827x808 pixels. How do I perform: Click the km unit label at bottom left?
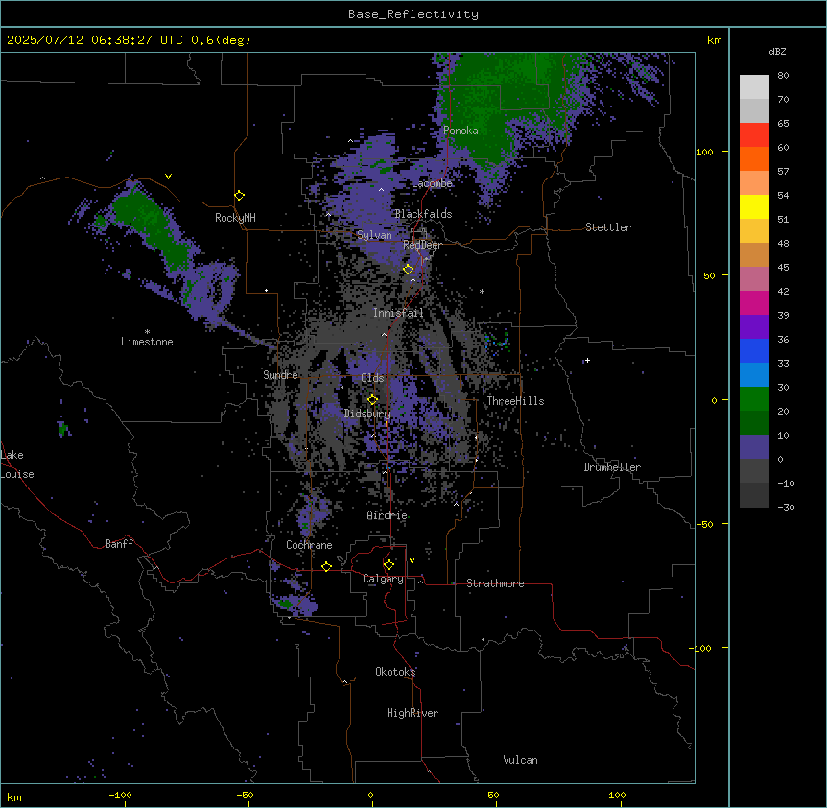14,797
